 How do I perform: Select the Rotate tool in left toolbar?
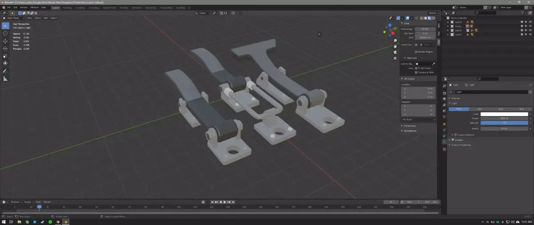point(5,48)
